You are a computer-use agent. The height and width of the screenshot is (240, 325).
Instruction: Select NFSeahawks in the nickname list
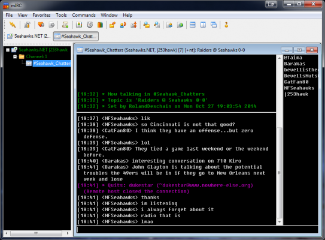click(x=299, y=88)
